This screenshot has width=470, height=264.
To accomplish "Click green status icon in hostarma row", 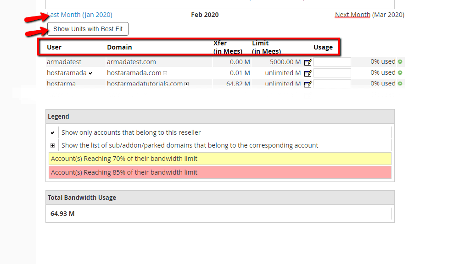I will [400, 83].
